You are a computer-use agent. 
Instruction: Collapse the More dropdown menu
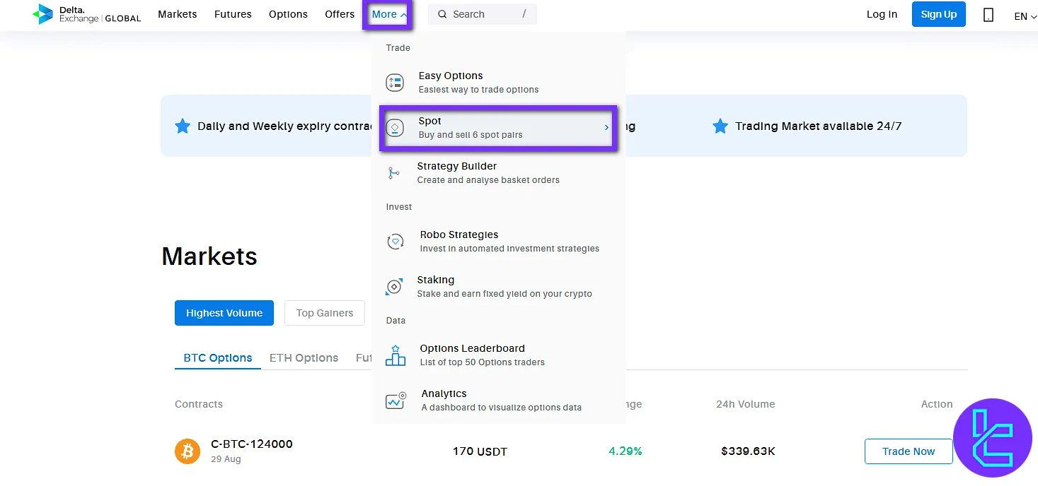(x=388, y=14)
